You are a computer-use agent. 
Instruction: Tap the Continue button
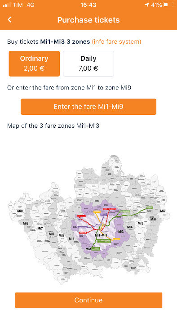pyautogui.click(x=88, y=300)
